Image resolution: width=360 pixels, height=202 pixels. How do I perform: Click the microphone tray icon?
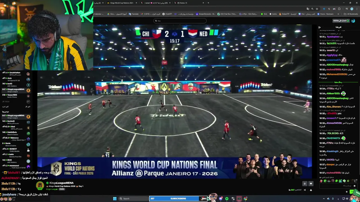(333, 199)
